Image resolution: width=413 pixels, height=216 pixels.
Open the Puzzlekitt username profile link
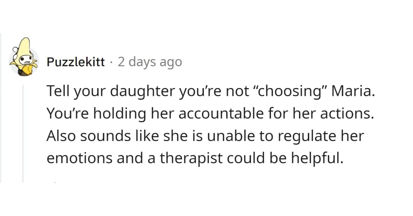(75, 62)
